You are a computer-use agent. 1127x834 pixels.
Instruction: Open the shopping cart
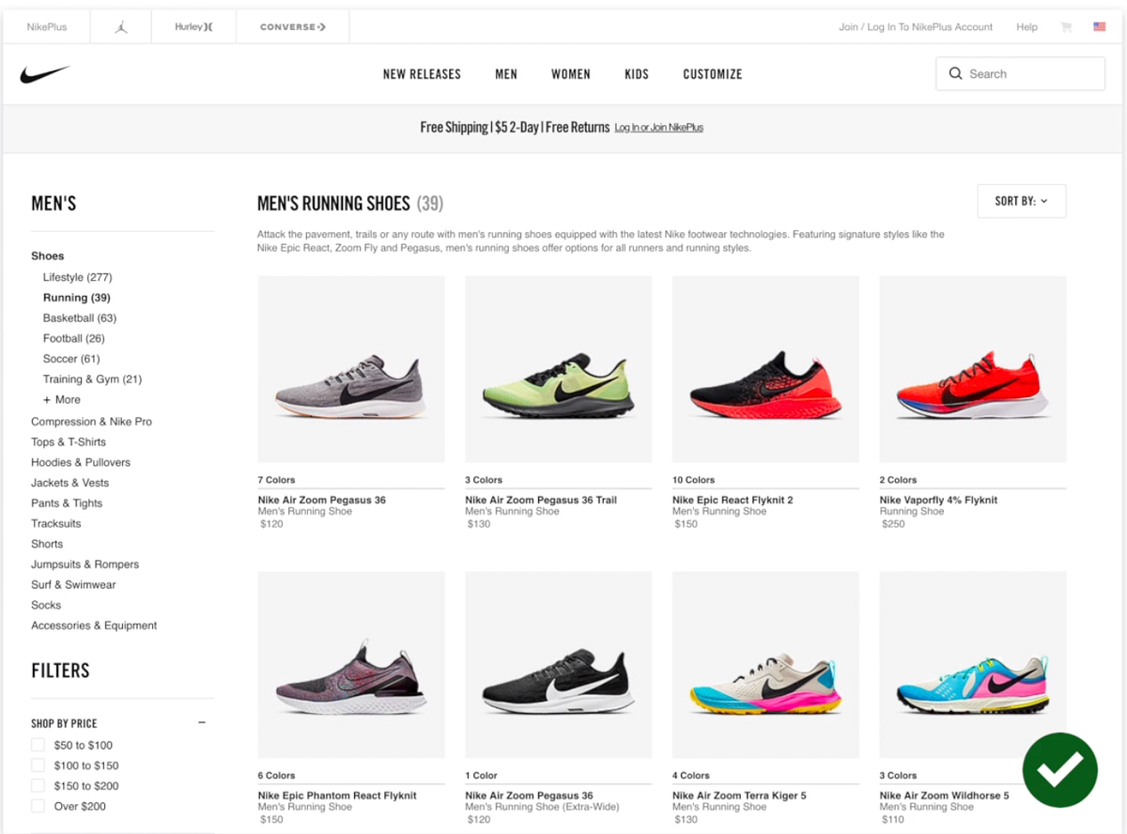click(1066, 27)
